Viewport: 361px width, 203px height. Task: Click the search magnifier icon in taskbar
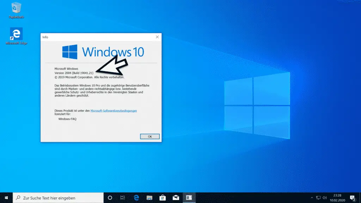(18, 198)
